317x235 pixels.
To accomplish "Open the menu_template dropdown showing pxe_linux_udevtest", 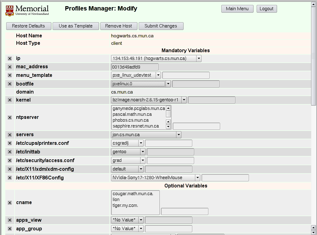I will tap(136, 75).
